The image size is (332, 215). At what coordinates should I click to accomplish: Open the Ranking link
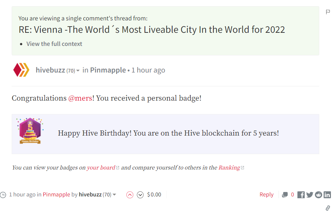[229, 168]
